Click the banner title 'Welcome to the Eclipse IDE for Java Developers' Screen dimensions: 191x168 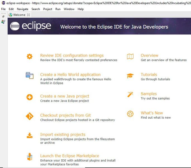pos(114,27)
